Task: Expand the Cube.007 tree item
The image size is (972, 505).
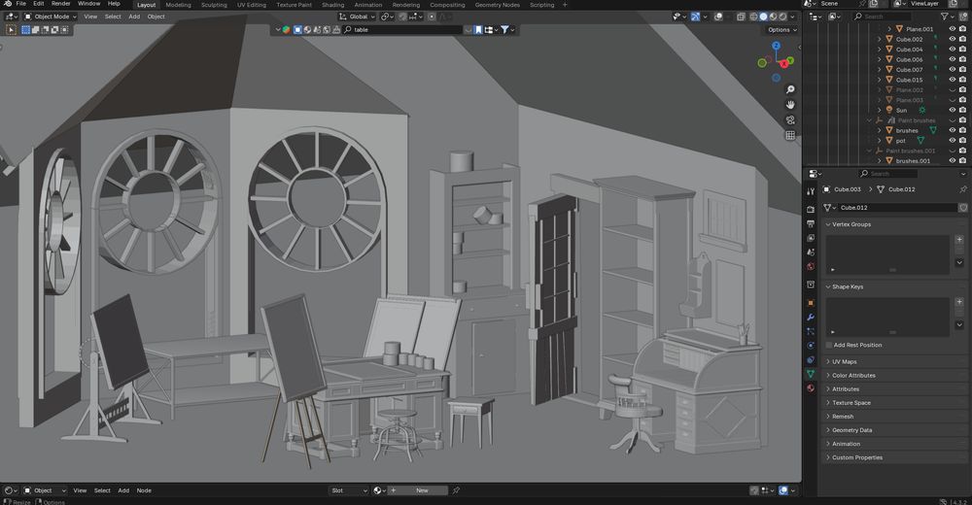Action: pyautogui.click(x=879, y=70)
